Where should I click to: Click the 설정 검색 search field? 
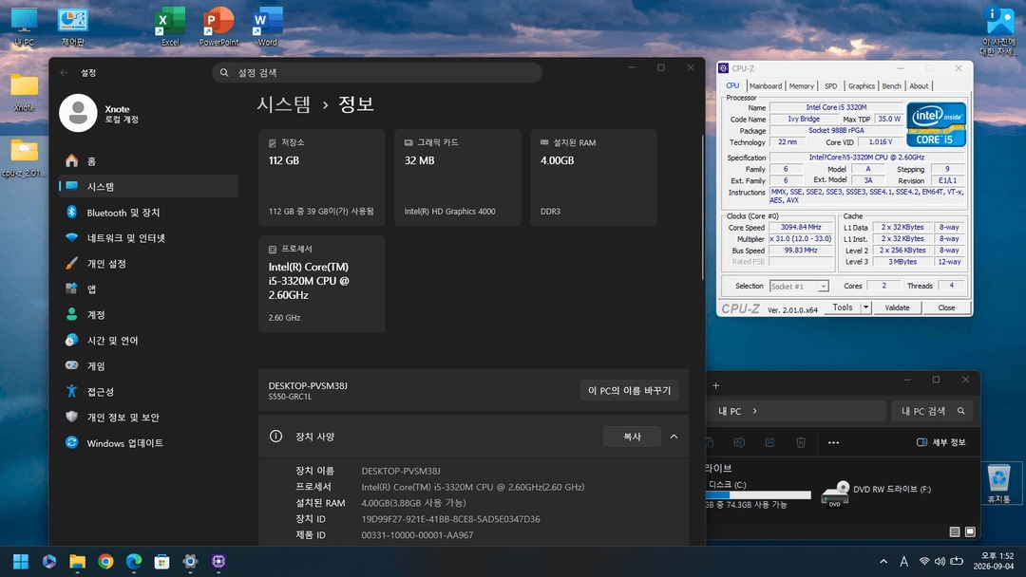[x=377, y=72]
